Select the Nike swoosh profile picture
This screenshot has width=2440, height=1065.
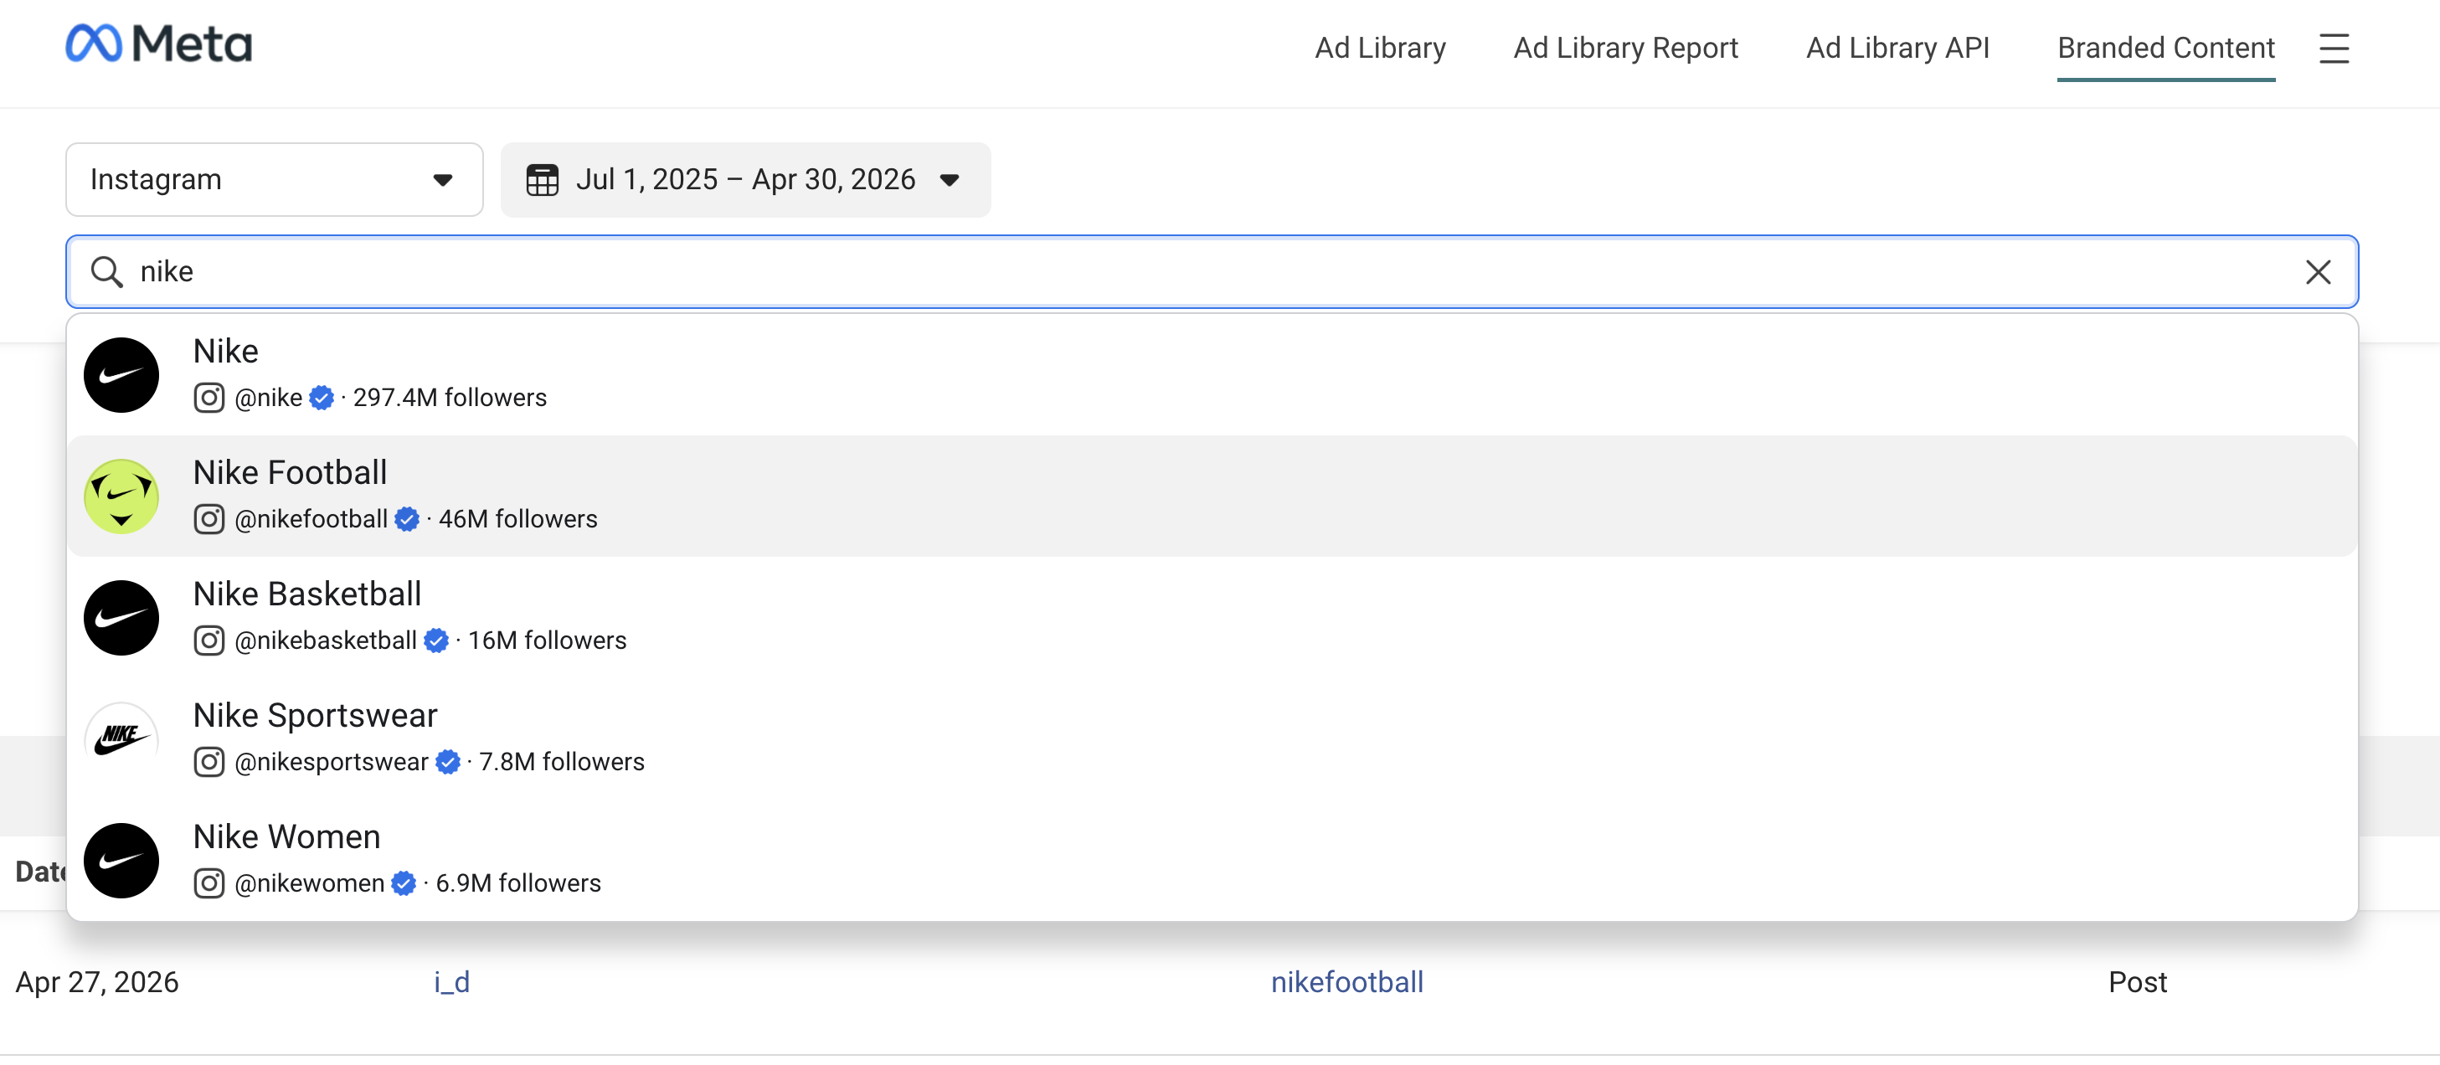point(121,375)
